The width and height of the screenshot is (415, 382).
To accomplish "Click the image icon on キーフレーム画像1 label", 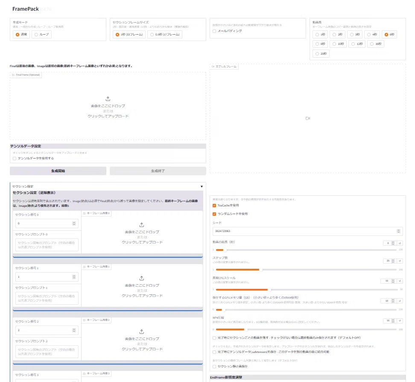I will click(x=84, y=267).
